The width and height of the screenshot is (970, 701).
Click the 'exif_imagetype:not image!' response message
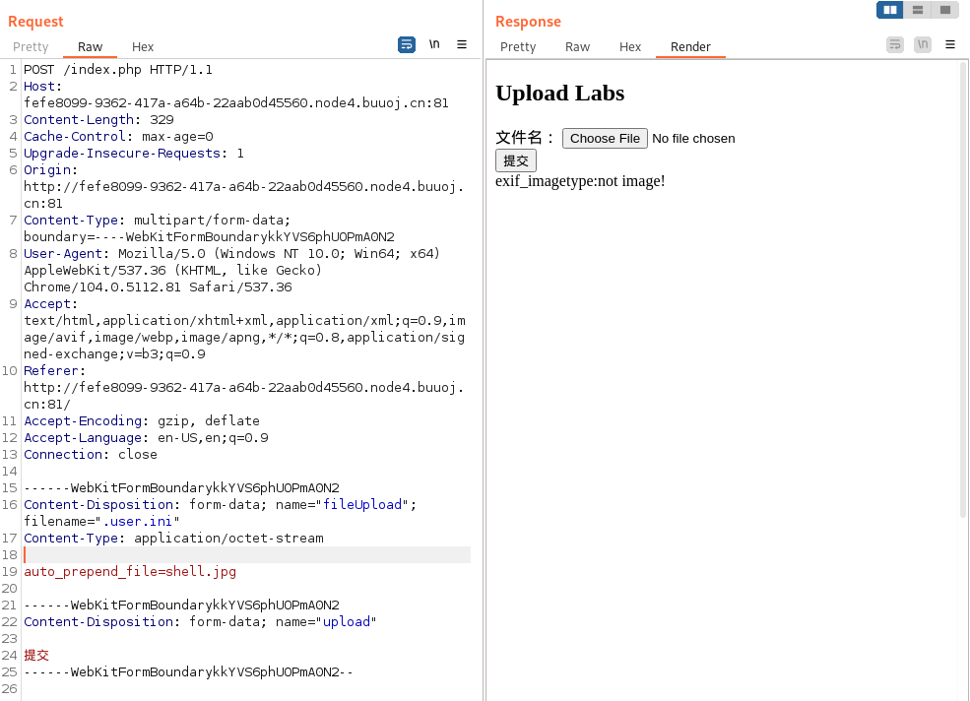[580, 181]
